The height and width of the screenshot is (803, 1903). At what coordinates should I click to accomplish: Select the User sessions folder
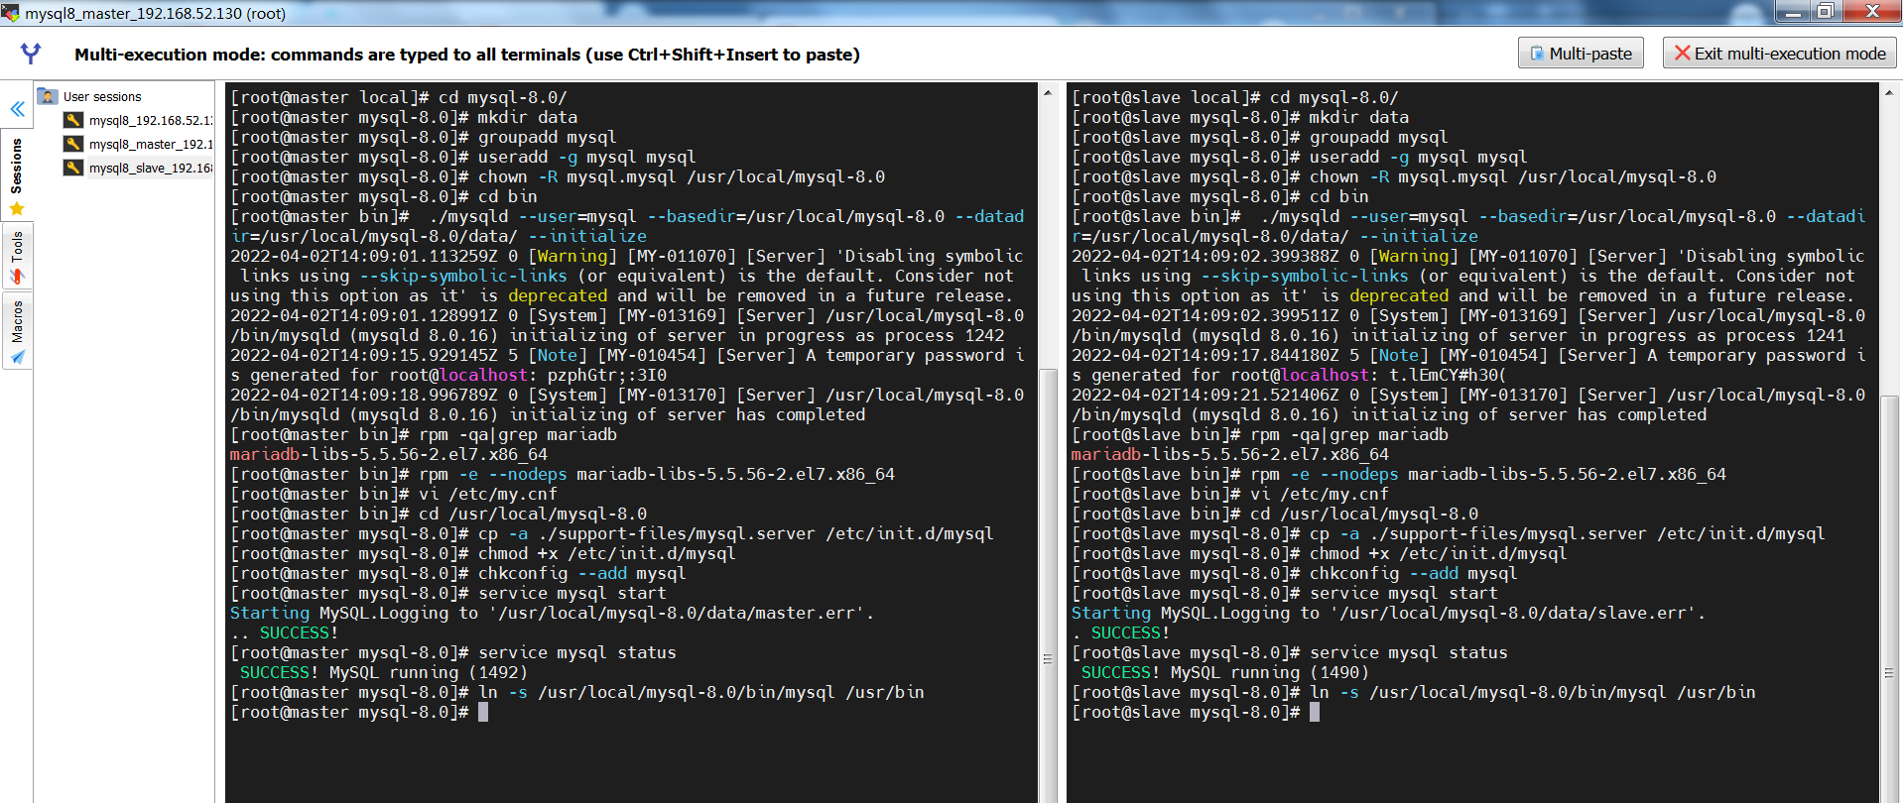(x=101, y=96)
